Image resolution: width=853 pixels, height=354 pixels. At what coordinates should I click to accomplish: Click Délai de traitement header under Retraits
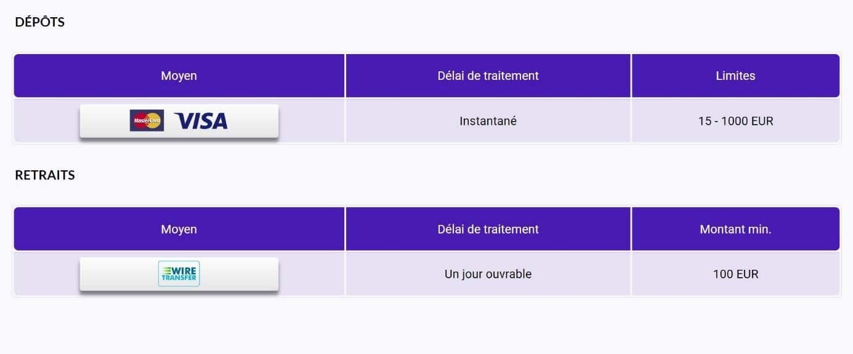(488, 229)
